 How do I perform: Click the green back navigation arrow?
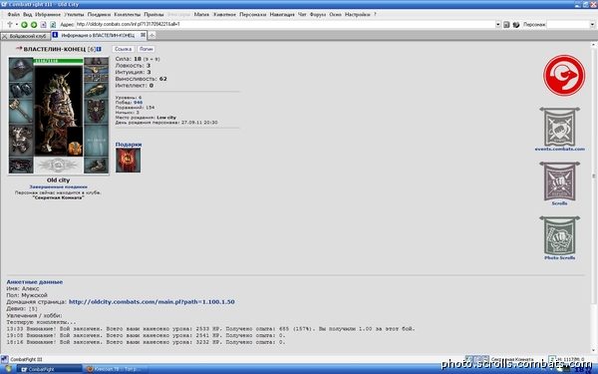[24, 24]
